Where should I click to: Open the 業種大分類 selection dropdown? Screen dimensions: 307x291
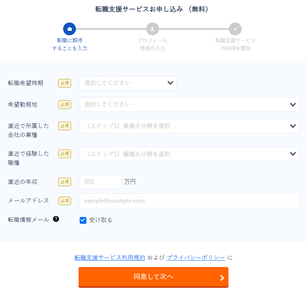189,126
